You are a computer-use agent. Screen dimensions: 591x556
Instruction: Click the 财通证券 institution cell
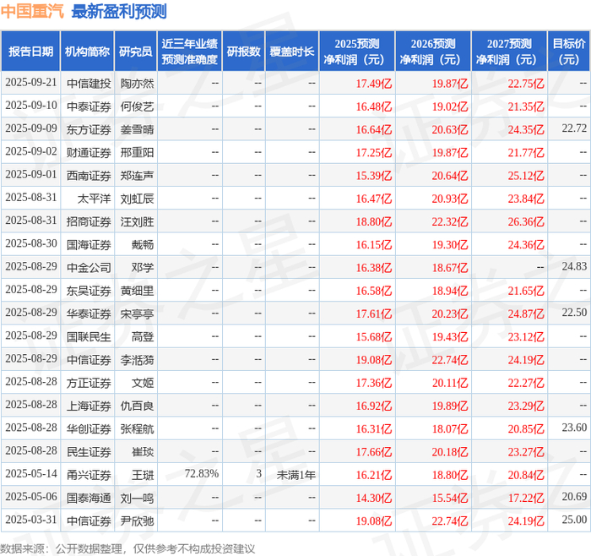tap(89, 153)
